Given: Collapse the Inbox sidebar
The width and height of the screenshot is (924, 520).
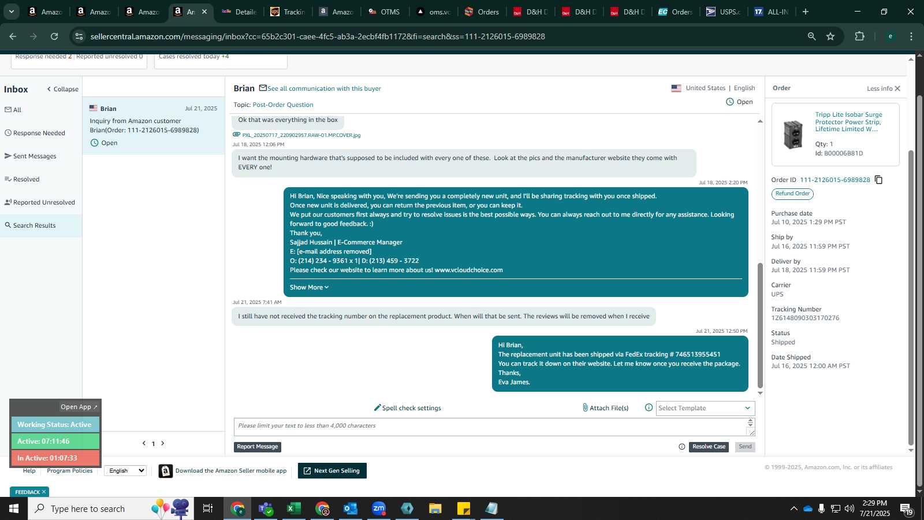Looking at the screenshot, I should point(62,89).
